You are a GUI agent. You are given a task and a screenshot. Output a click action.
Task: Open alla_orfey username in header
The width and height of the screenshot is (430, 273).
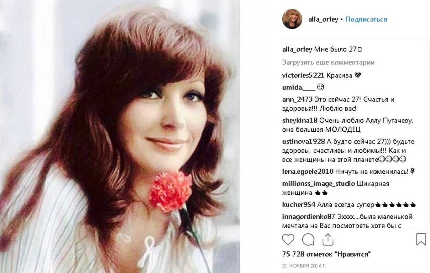pyautogui.click(x=323, y=19)
